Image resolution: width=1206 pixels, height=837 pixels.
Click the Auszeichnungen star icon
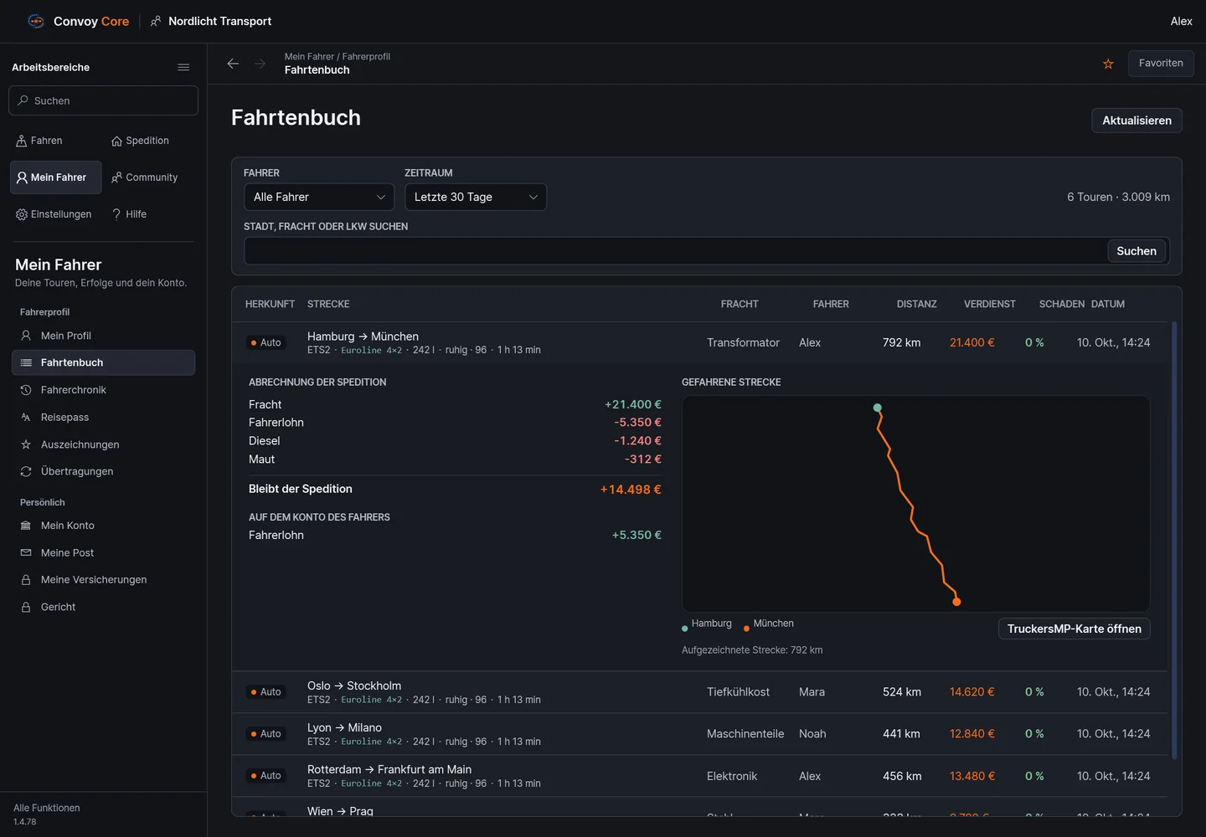click(26, 444)
